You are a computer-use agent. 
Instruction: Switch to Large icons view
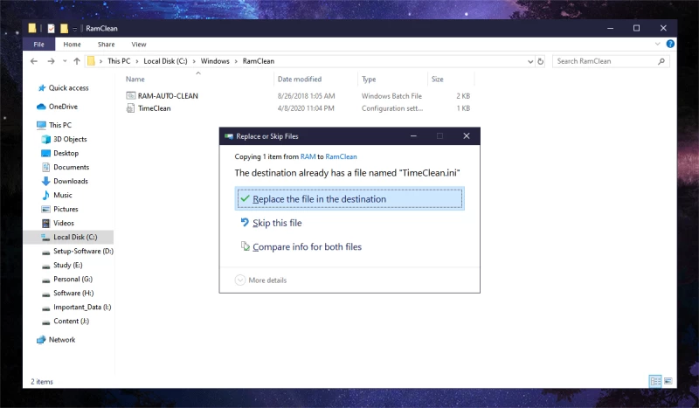point(668,381)
